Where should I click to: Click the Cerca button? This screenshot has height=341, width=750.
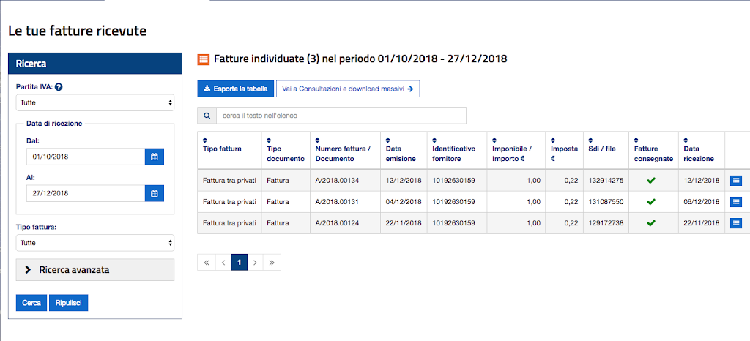[x=31, y=303]
